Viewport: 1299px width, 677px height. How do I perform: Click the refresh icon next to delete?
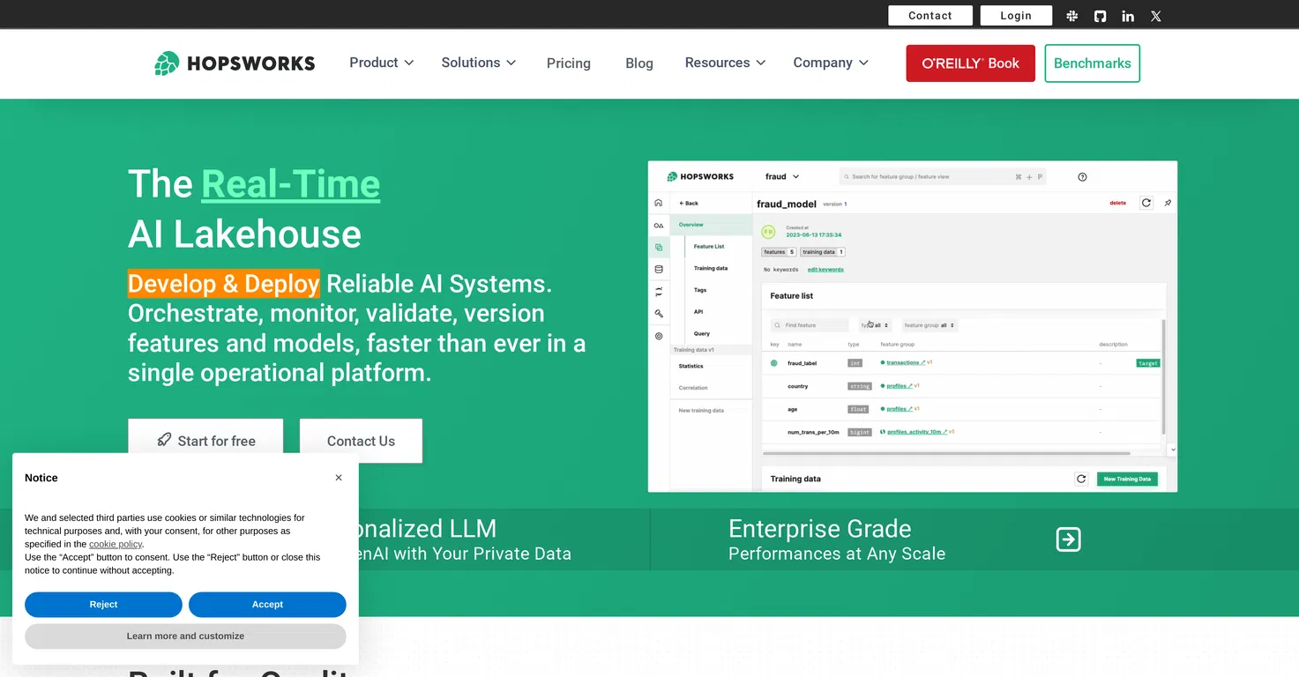[x=1146, y=203]
